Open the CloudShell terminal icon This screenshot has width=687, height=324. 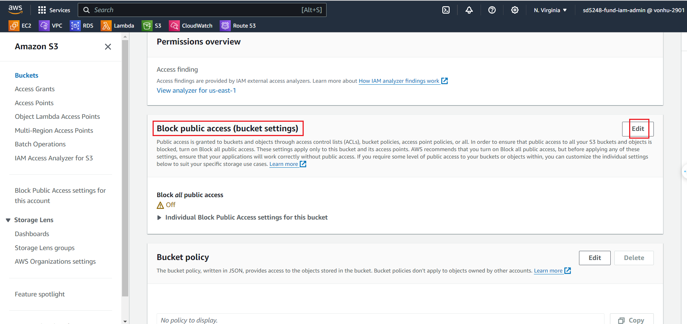click(x=446, y=10)
